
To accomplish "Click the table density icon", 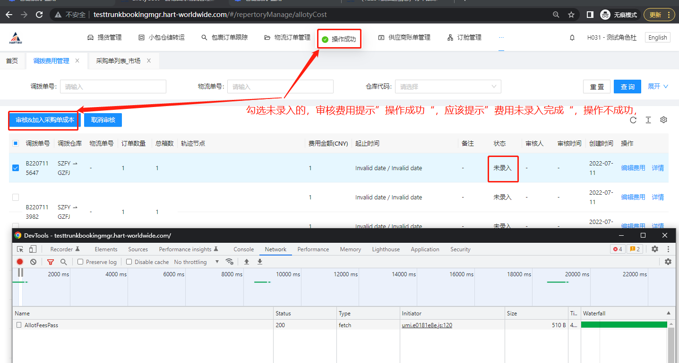I will [648, 120].
